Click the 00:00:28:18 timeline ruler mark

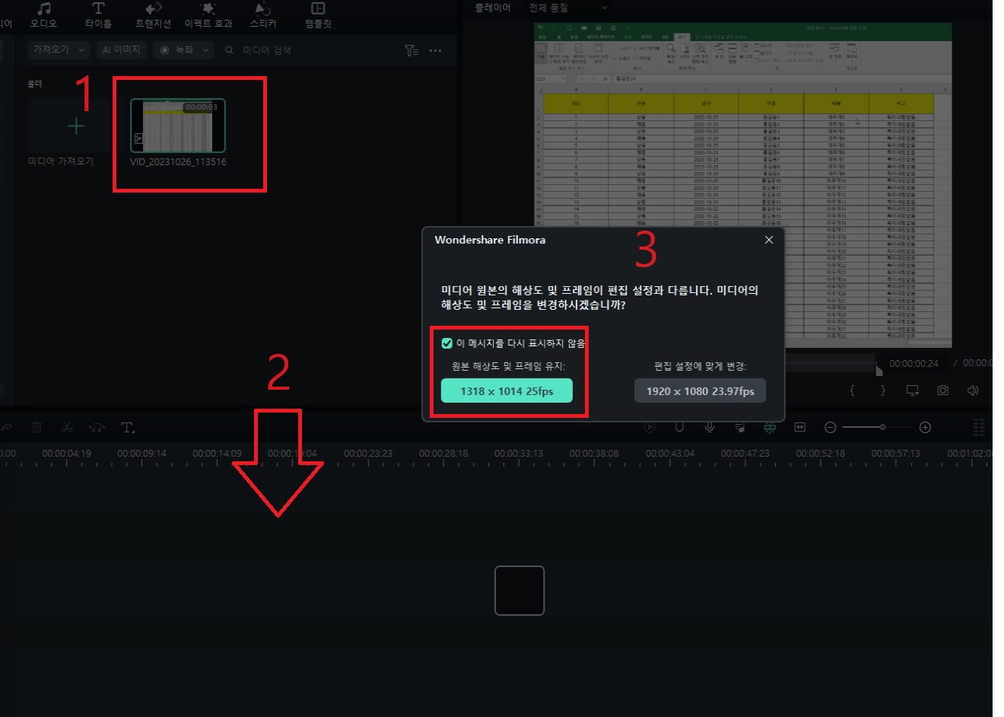point(443,454)
